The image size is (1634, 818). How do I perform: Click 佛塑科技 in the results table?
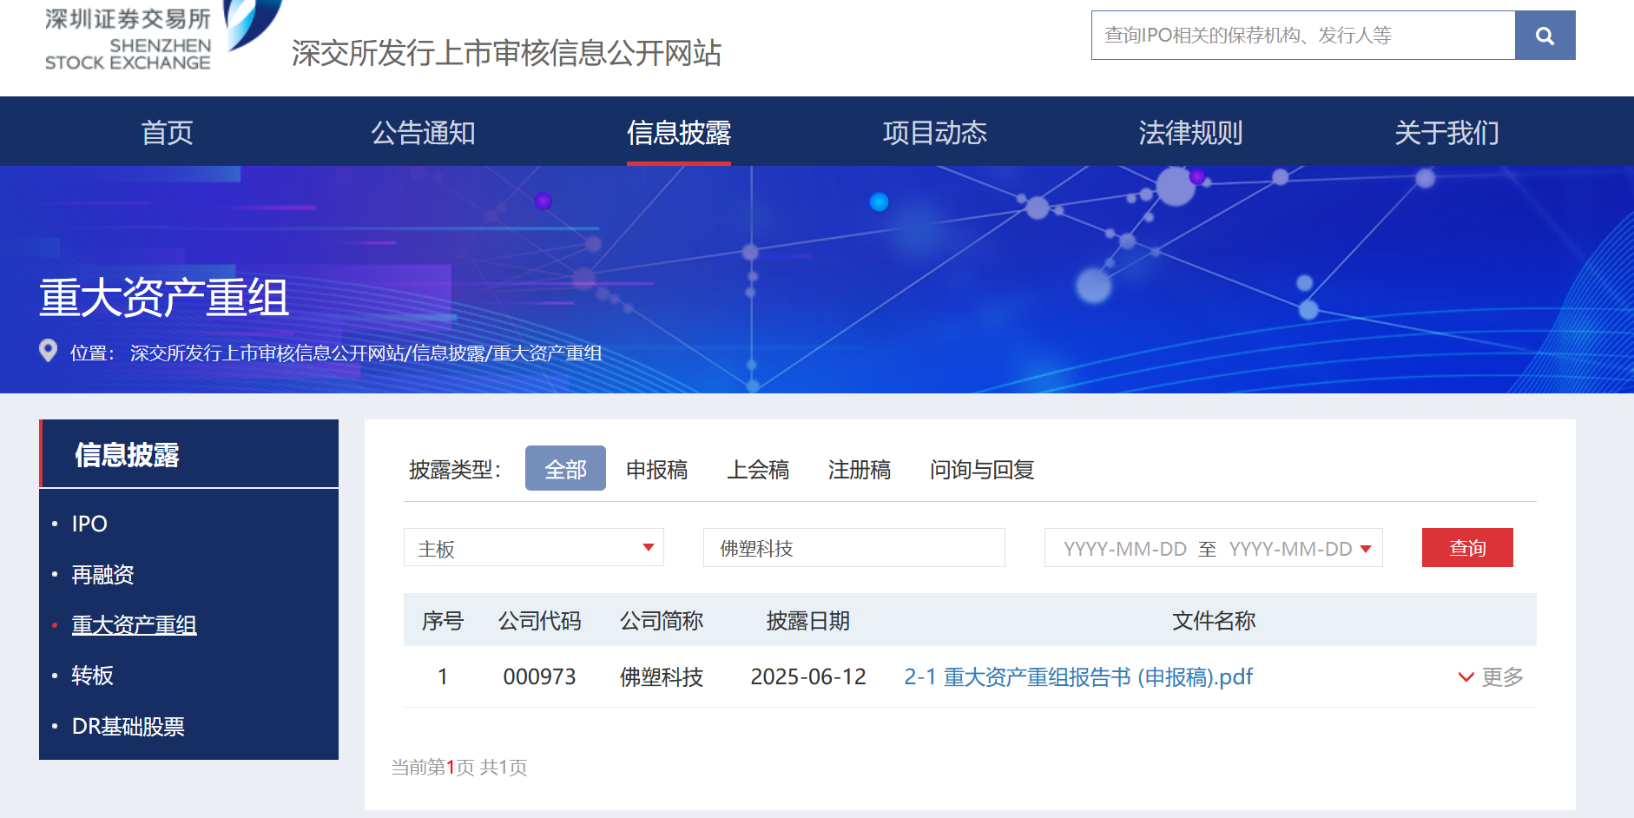662,676
